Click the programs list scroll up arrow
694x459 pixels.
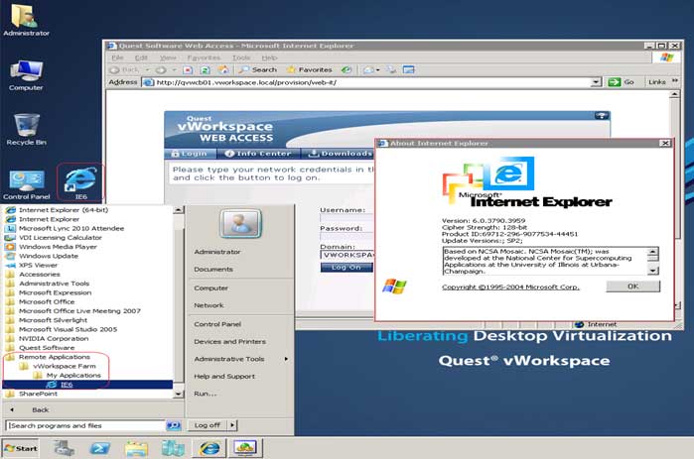178,210
